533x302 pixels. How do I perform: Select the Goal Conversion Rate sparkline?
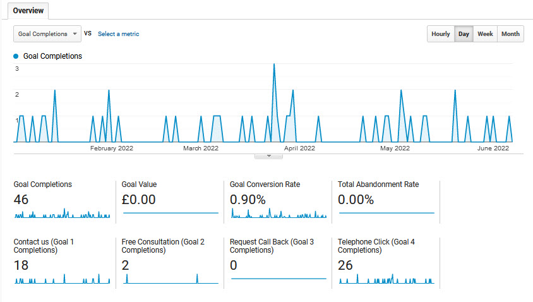click(x=278, y=215)
